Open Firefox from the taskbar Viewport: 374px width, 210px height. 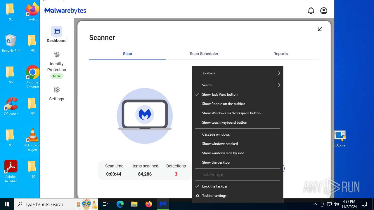pyautogui.click(x=149, y=204)
